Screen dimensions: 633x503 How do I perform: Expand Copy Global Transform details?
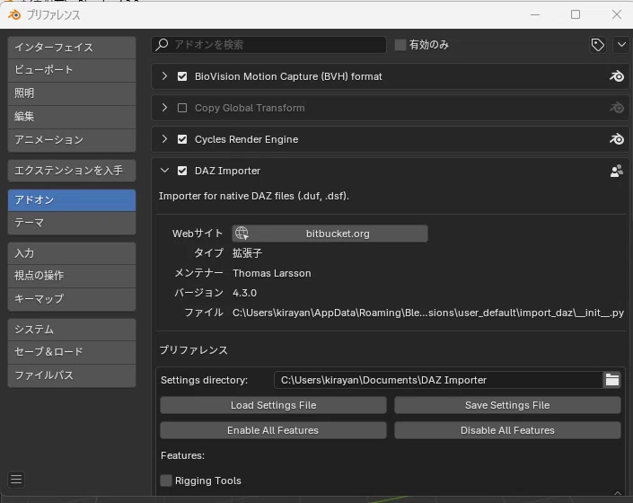tap(164, 108)
